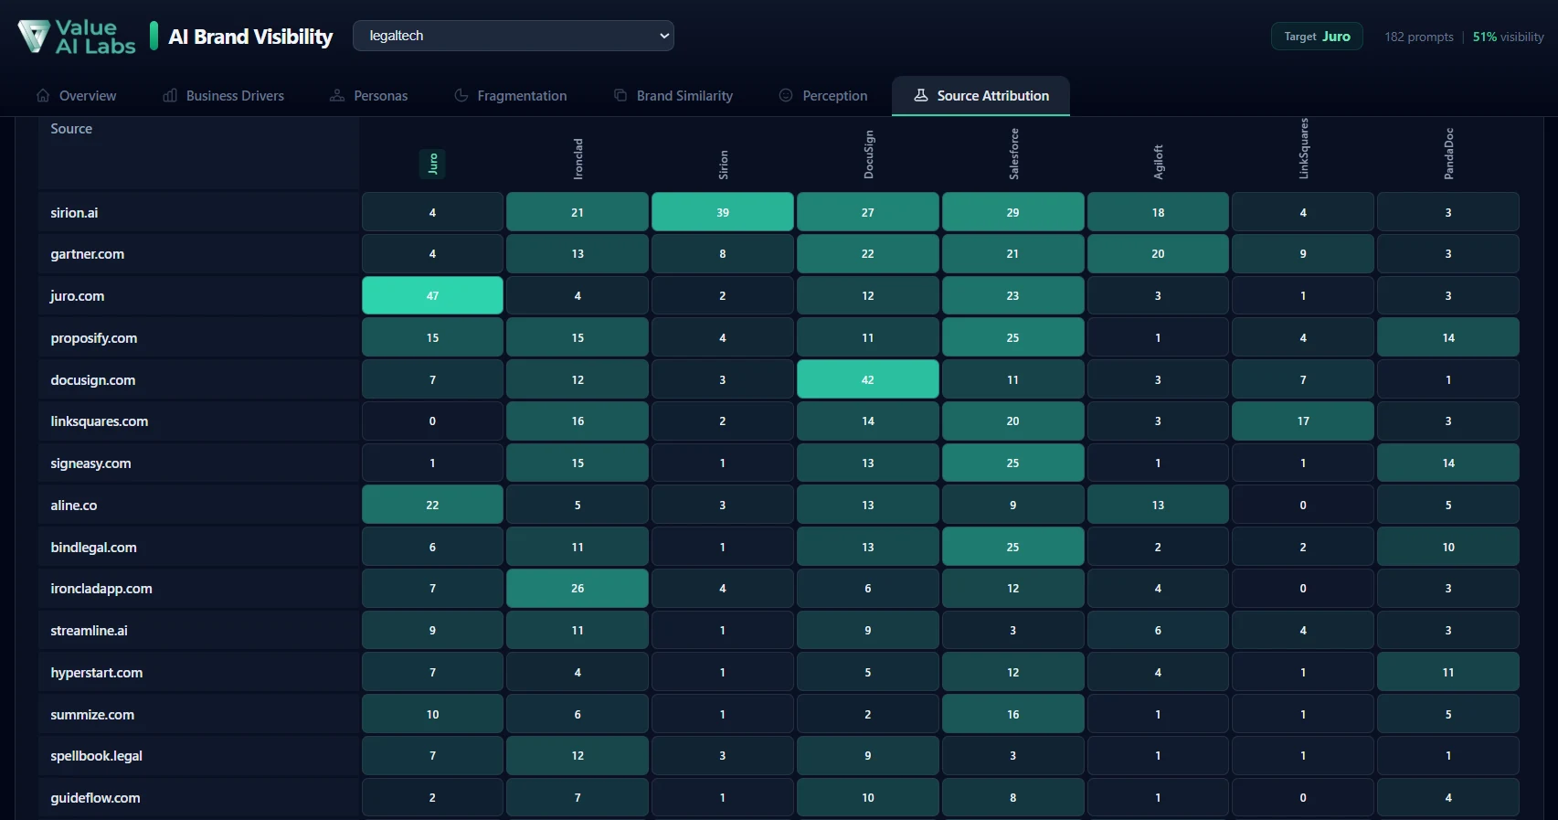Open the Business Drivers tab
This screenshot has width=1558, height=820.
pos(224,96)
